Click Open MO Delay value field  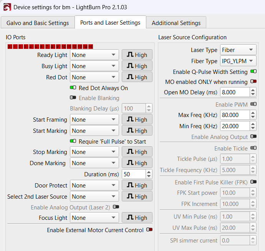click(x=235, y=92)
